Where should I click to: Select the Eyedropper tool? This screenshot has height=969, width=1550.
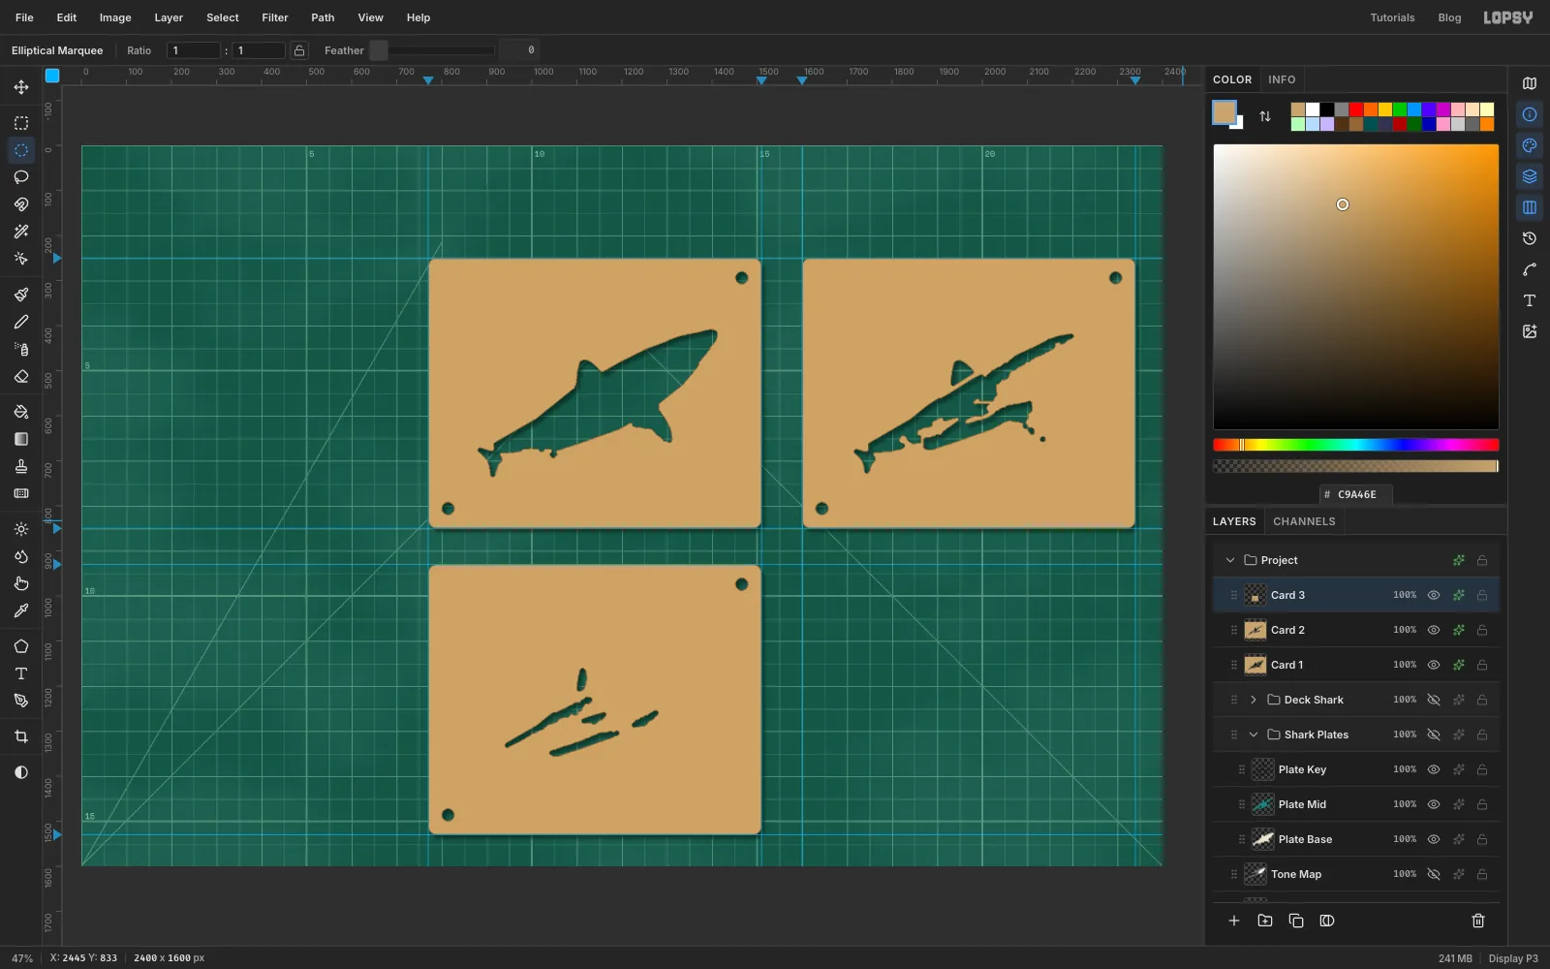pos(21,610)
